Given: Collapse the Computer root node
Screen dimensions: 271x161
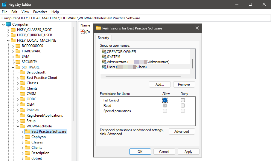Looking at the screenshot, I should (x=4, y=24).
